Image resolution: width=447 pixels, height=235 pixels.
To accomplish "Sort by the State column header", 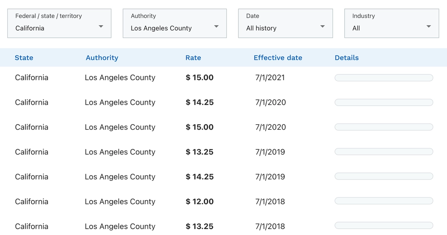I will click(24, 58).
